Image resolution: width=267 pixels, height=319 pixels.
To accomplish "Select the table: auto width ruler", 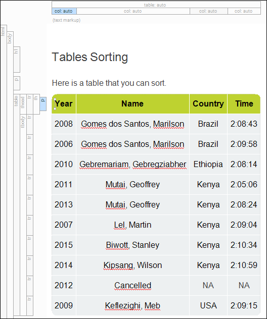I will pos(156,5).
